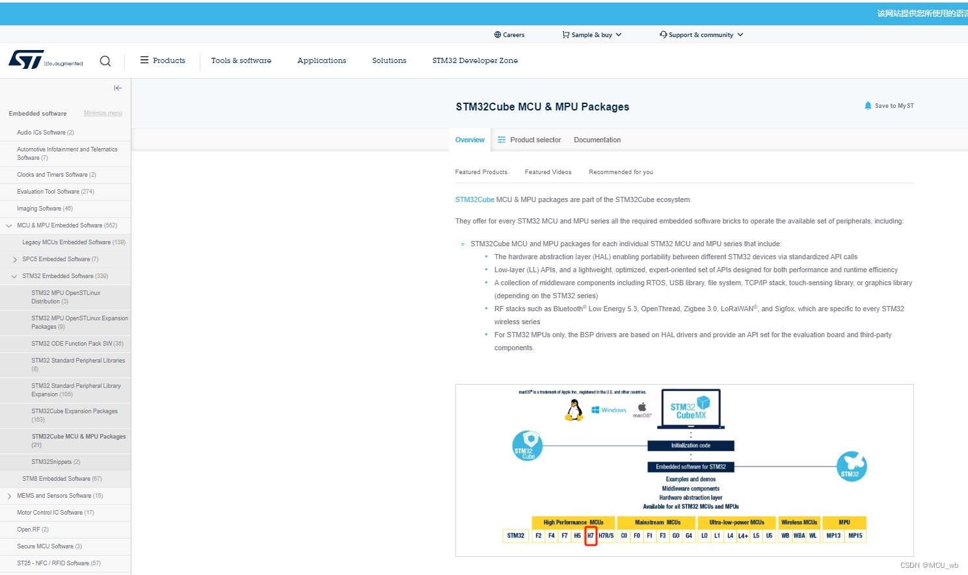The width and height of the screenshot is (968, 575).
Task: Click the Save to MyST bell icon
Action: tap(868, 105)
